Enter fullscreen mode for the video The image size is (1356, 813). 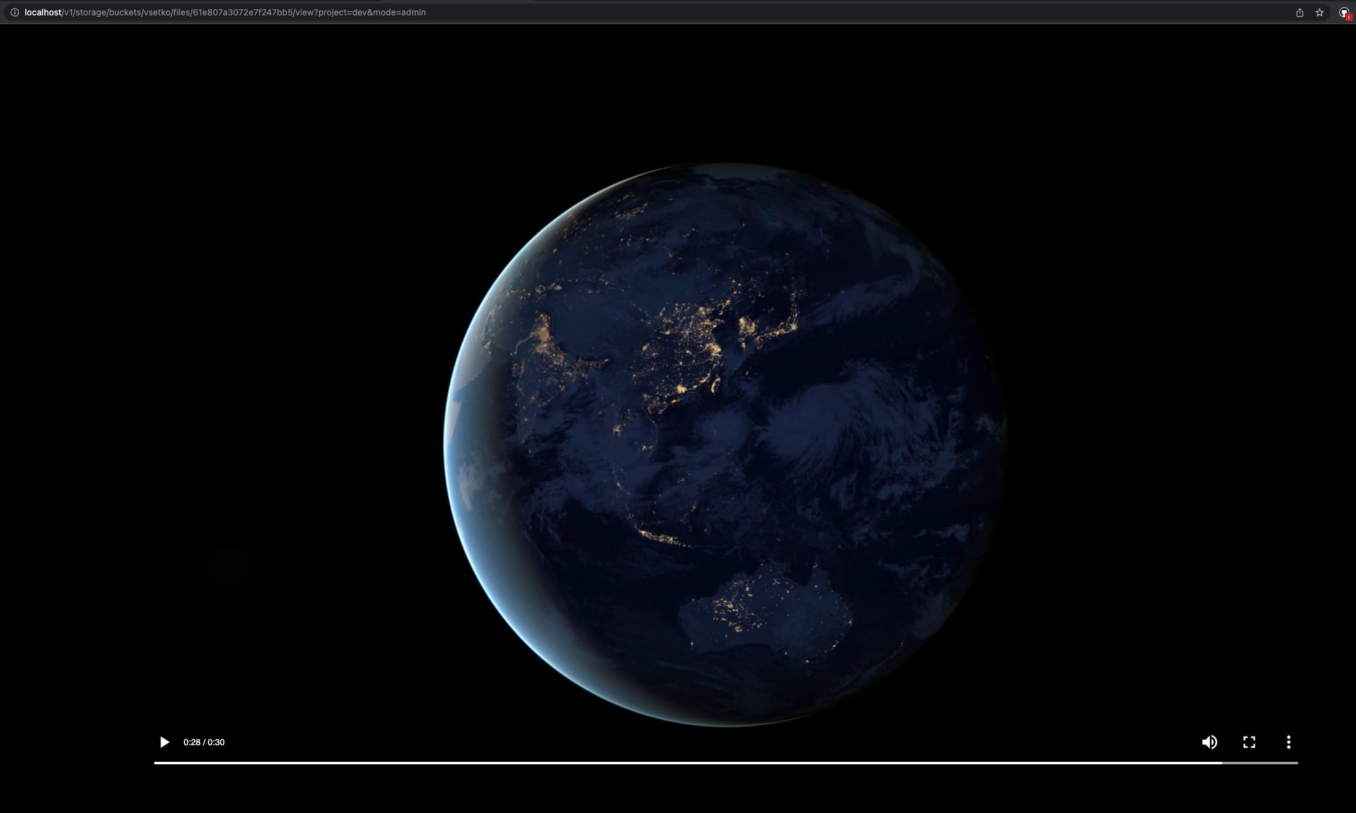[x=1249, y=742]
